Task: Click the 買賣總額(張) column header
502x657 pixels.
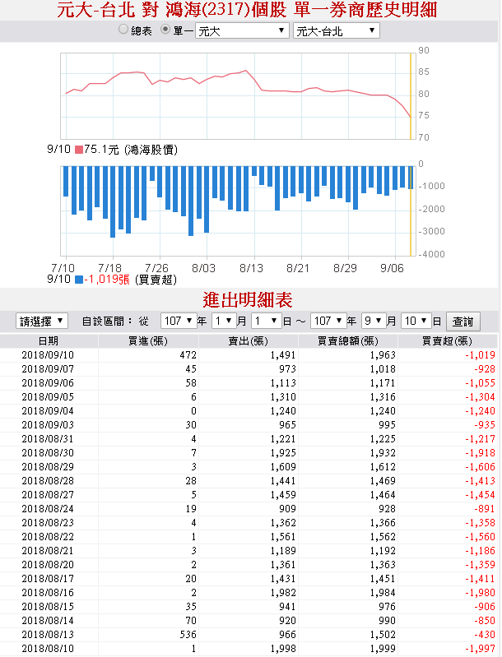Action: [347, 341]
